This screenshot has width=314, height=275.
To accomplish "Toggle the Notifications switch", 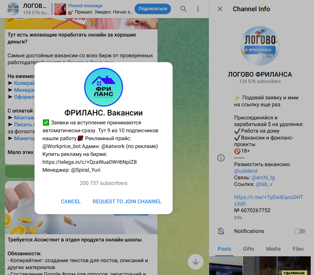I will coord(300,231).
